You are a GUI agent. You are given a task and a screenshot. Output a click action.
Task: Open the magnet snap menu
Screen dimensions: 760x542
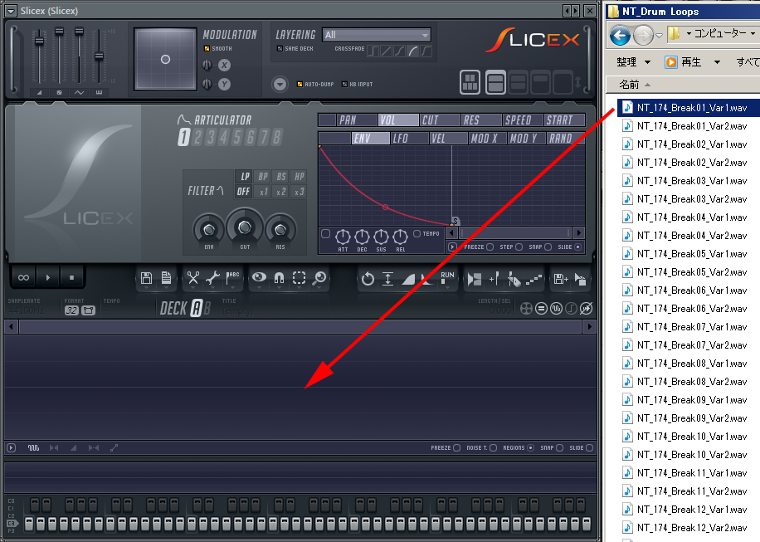coord(279,278)
